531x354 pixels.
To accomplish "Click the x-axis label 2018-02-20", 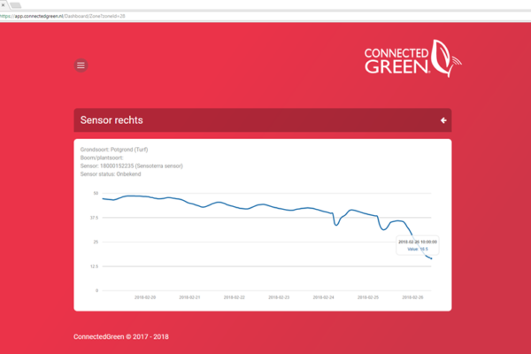I will (145, 297).
